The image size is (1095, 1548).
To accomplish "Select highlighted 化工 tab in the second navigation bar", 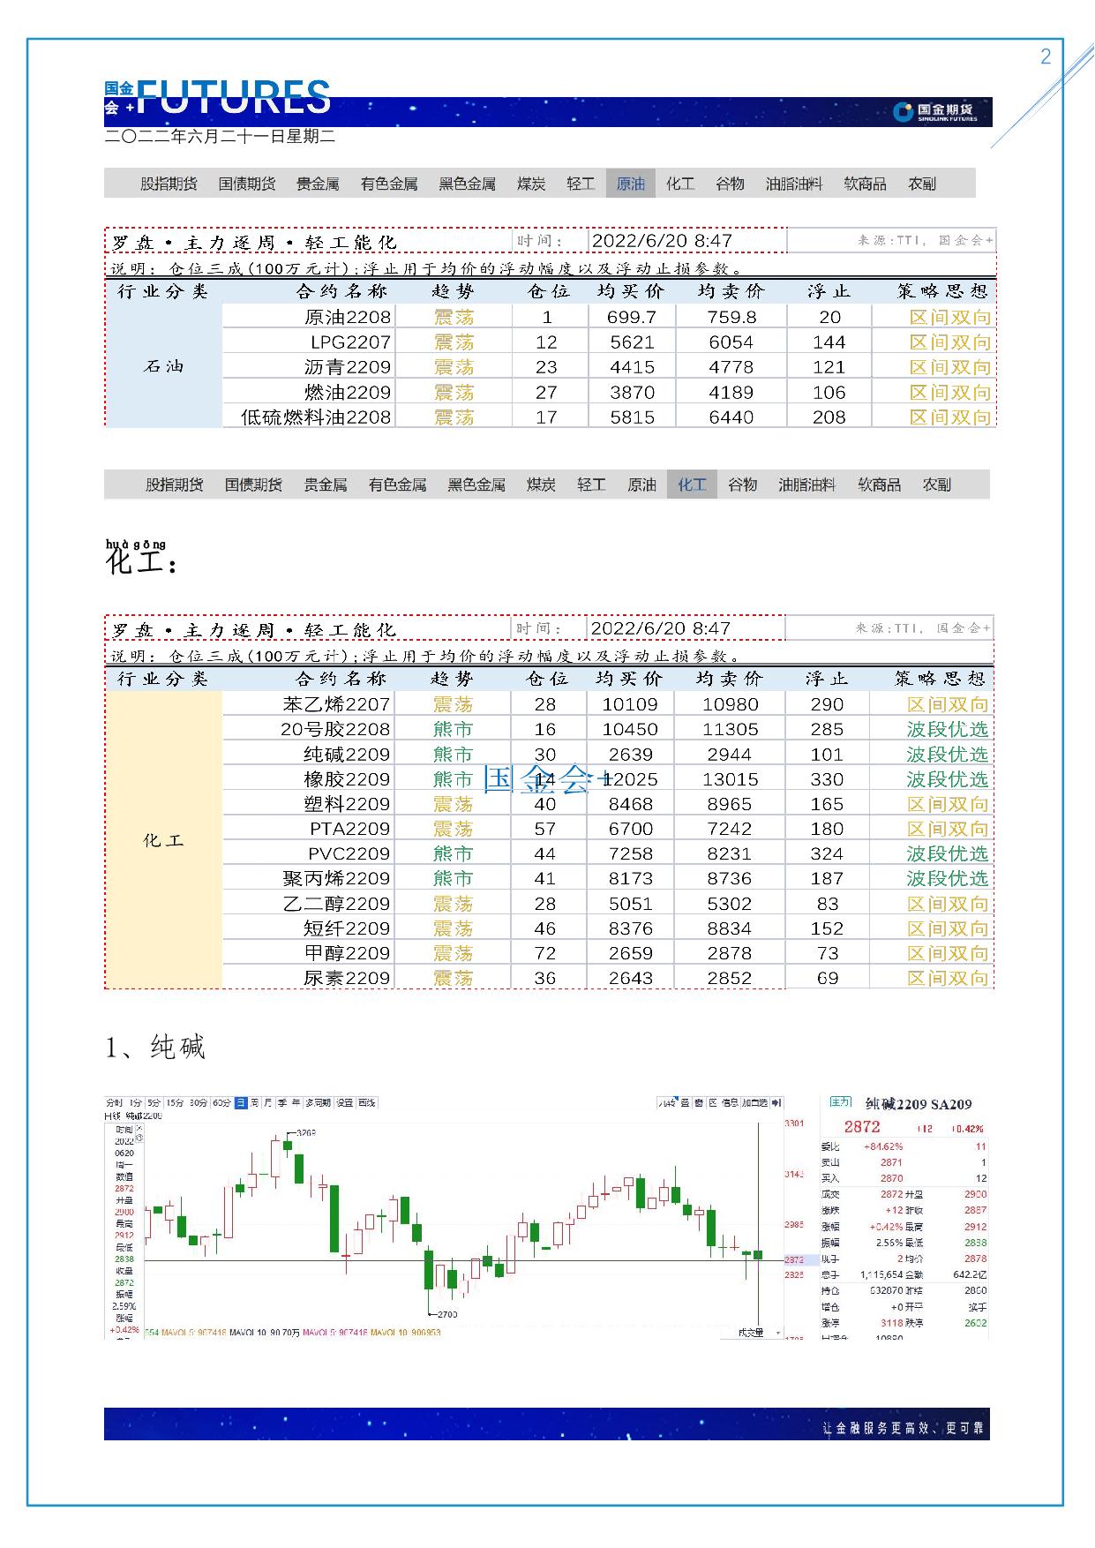I will click(692, 485).
